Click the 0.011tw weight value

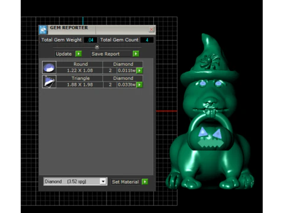pyautogui.click(x=127, y=70)
